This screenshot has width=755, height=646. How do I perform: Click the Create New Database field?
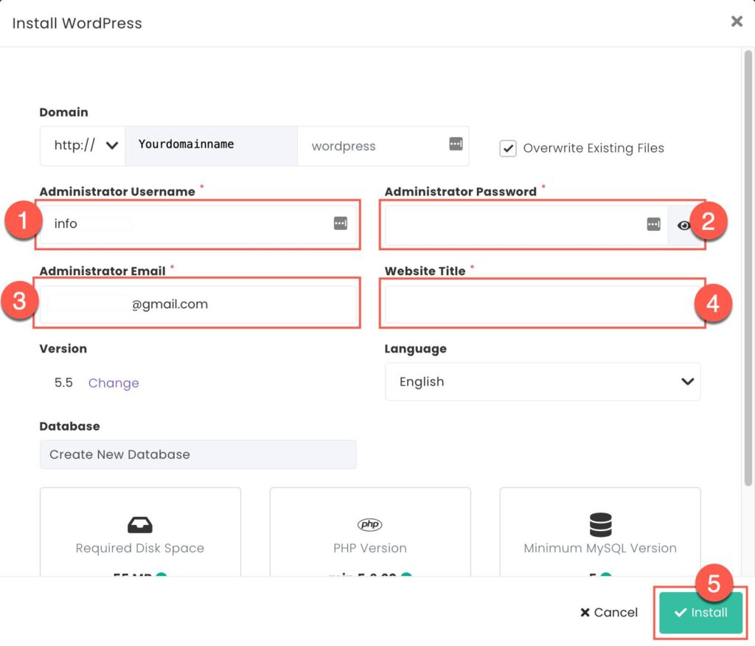198,454
